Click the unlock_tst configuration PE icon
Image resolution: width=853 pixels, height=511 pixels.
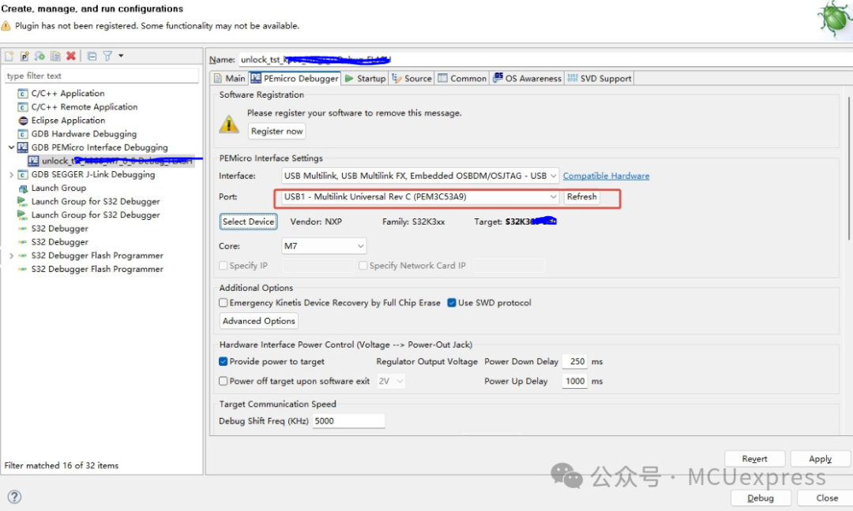34,161
